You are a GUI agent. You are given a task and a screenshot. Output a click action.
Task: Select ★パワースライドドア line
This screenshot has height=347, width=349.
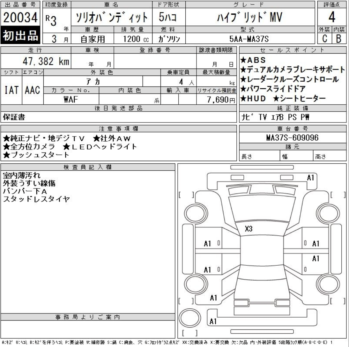click(273, 89)
